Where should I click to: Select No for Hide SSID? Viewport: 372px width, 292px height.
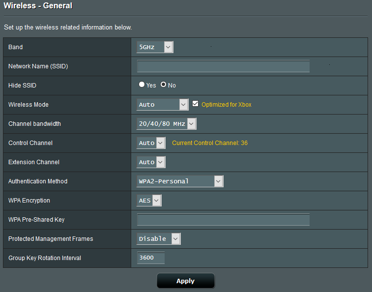click(163, 85)
